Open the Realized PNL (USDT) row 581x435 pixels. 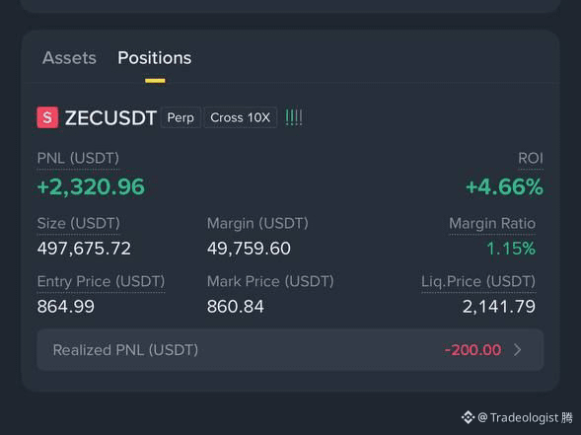(x=290, y=350)
